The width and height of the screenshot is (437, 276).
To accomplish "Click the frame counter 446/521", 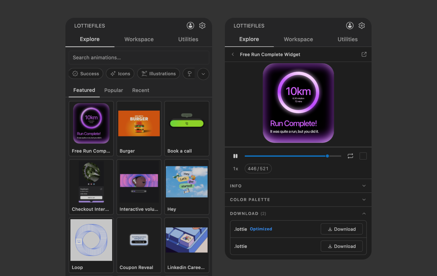I will point(258,169).
